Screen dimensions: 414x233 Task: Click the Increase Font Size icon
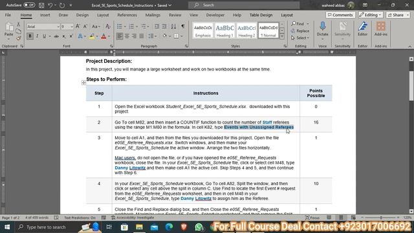click(x=78, y=27)
